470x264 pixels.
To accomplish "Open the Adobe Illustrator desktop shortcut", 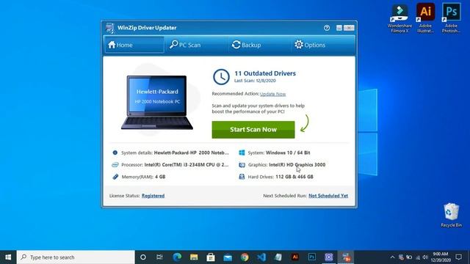I will 425,18.
